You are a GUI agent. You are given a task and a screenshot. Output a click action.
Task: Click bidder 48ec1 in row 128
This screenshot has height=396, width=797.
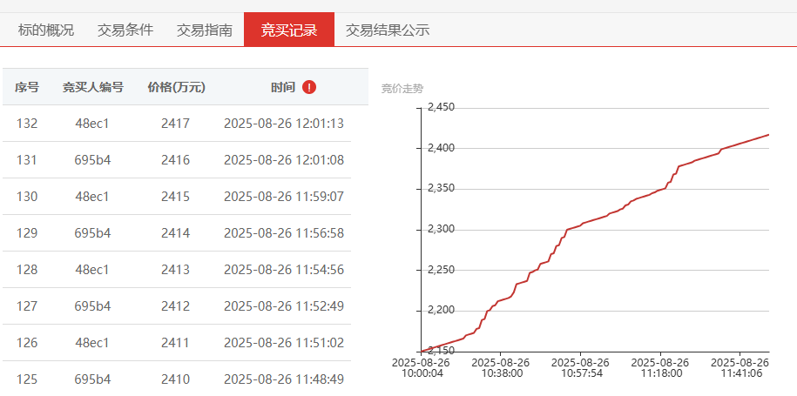[x=92, y=270]
